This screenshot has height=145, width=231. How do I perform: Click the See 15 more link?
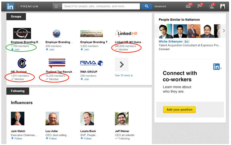(x=124, y=75)
